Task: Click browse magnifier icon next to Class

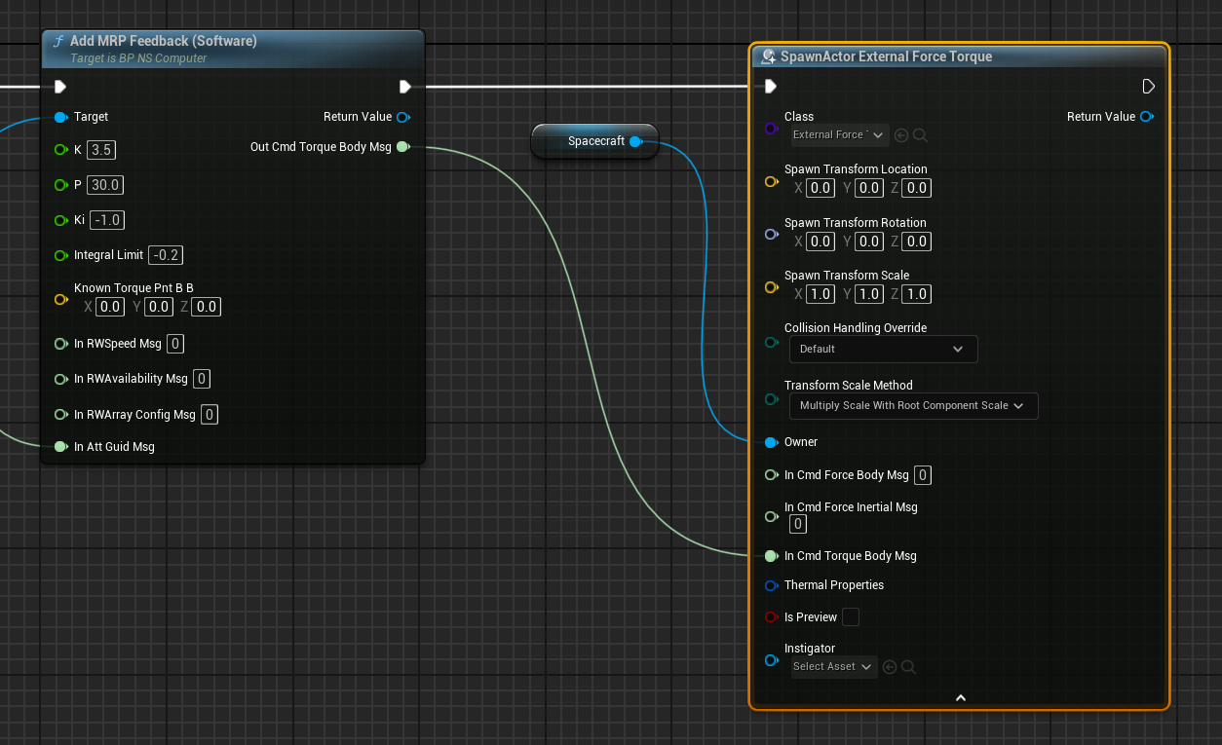Action: (x=920, y=135)
